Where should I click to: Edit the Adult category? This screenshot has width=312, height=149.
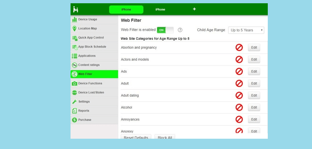point(254,83)
